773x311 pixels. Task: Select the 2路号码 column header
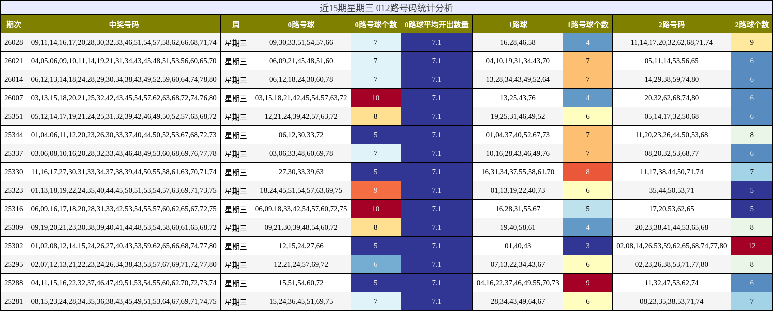pos(671,24)
